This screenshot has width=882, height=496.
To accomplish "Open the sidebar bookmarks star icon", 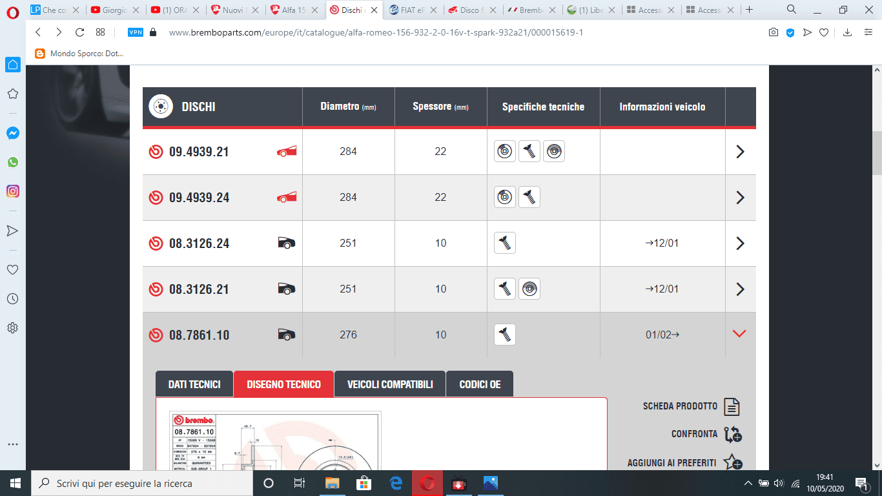I will 12,94.
